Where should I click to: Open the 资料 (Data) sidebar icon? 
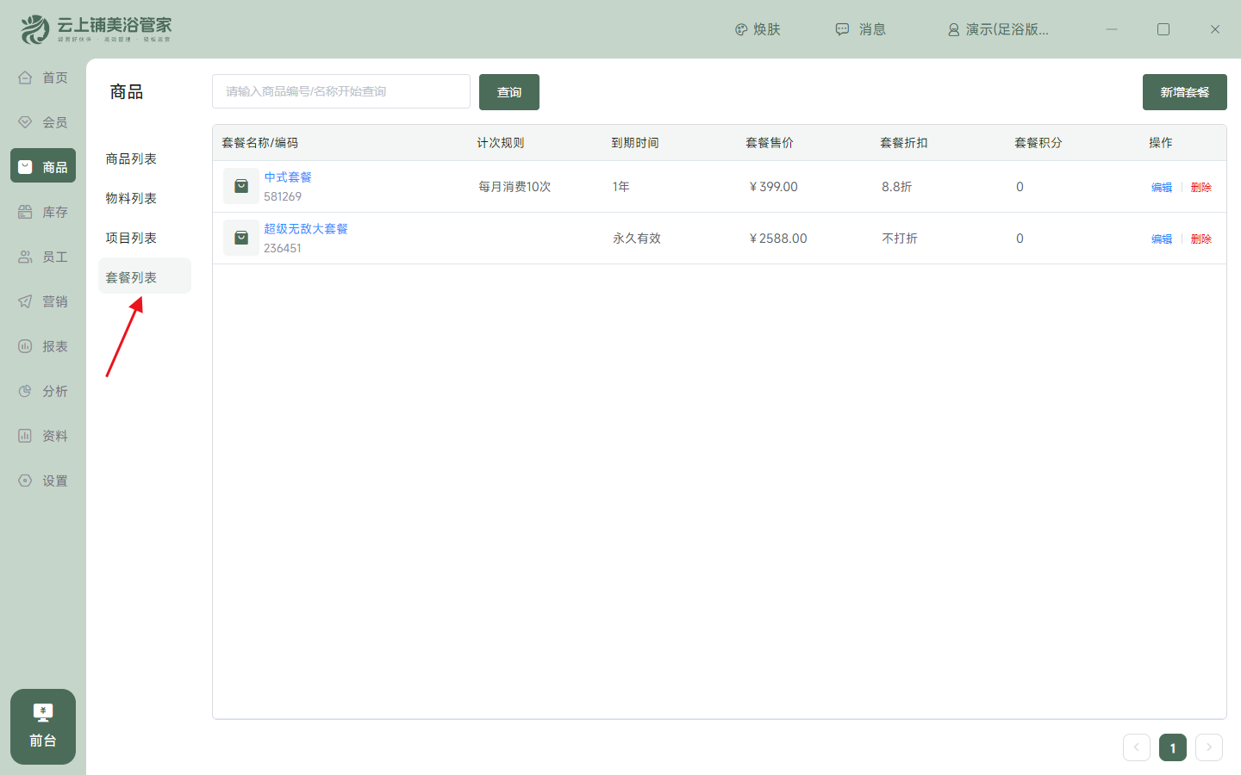click(42, 435)
